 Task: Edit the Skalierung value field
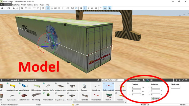point(175,87)
